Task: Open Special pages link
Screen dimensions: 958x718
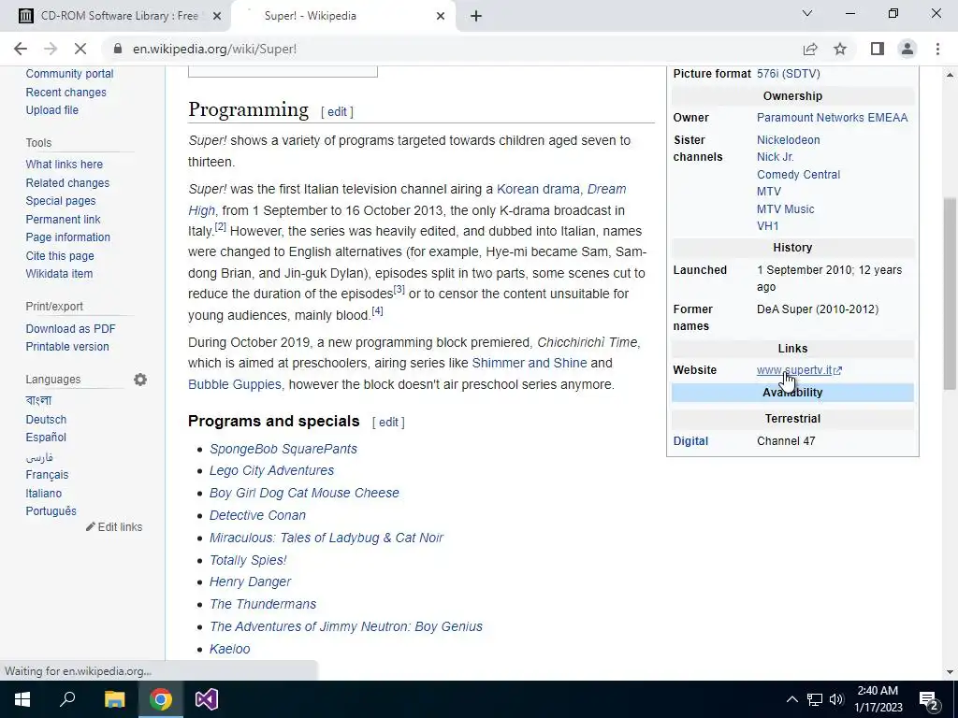Action: tap(61, 200)
